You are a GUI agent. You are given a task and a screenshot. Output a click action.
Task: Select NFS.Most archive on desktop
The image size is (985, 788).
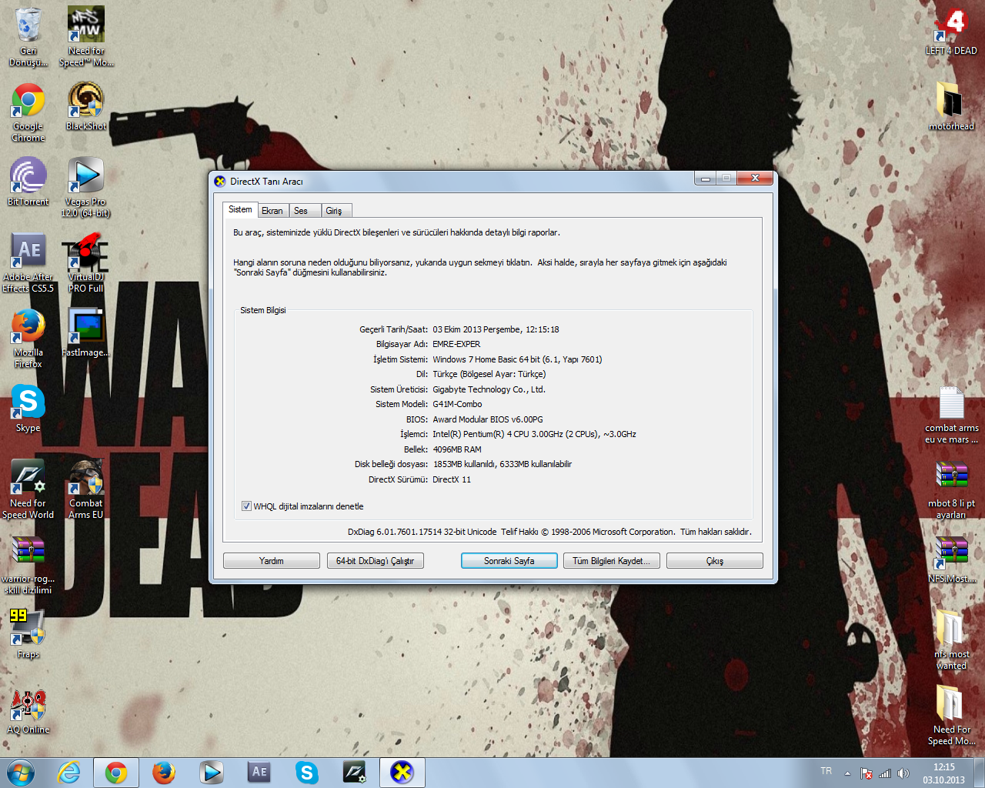(951, 559)
